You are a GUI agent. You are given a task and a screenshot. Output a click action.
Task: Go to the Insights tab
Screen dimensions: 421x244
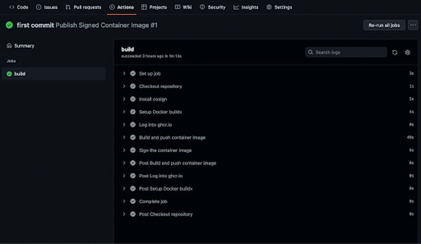click(246, 7)
